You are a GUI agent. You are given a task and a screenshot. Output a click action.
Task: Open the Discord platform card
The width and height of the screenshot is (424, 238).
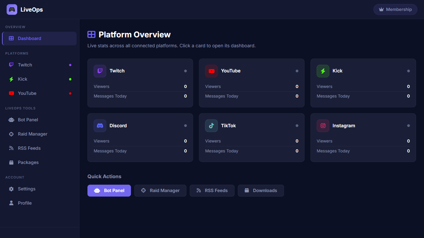(140, 138)
